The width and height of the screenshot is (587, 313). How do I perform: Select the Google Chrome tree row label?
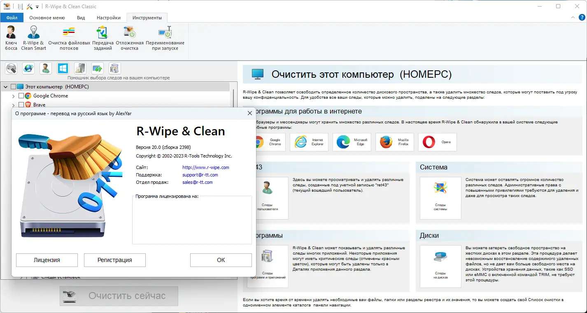(x=51, y=96)
